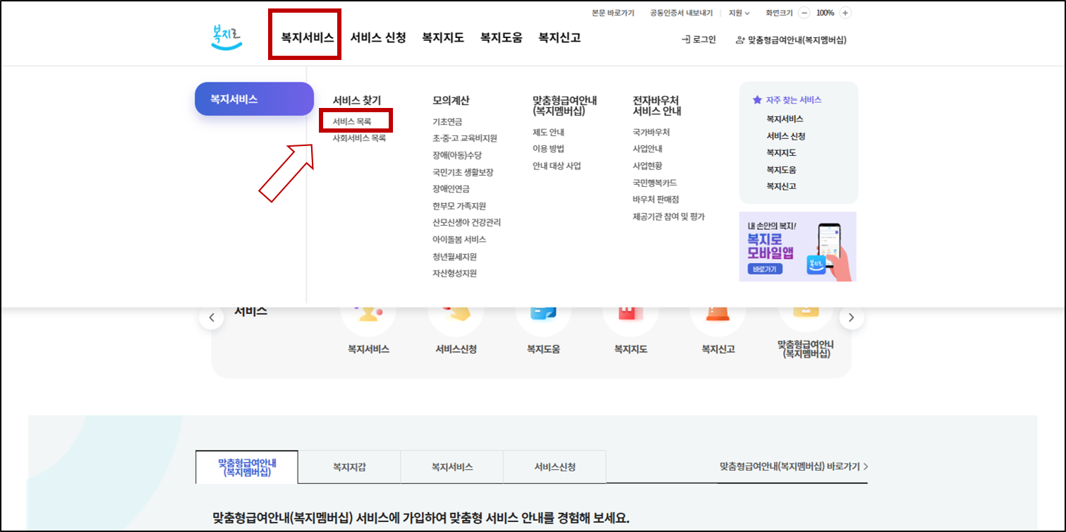This screenshot has height=532, width=1066.
Task: Switch to lower 서비스신청 tab
Action: pos(555,466)
